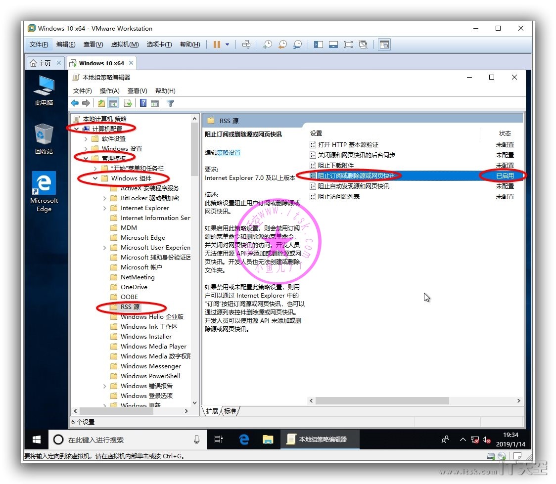Screen dimensions: 556x484
Task: Click the 状态 column header
Action: [505, 133]
